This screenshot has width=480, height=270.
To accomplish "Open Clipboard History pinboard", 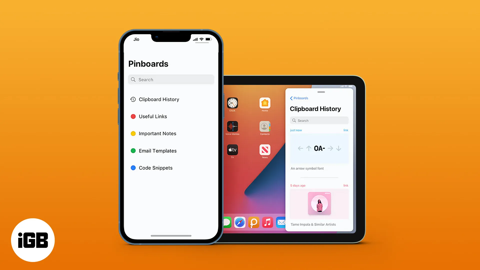I will 159,99.
